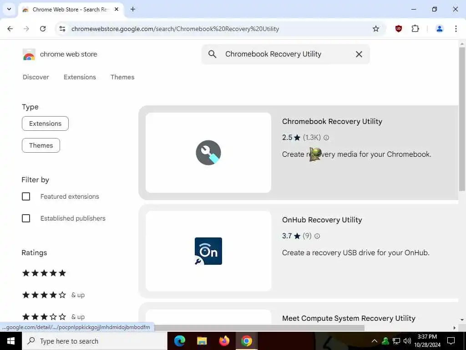Show hidden system tray icons
The image size is (466, 350).
tap(375, 341)
